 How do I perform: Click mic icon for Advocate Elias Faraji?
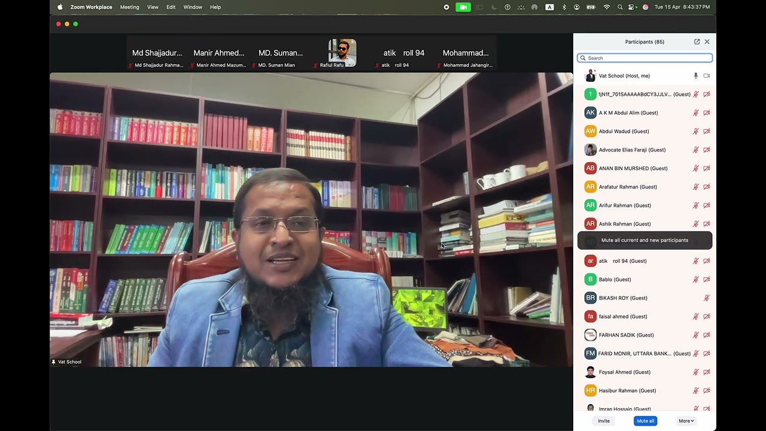(695, 150)
